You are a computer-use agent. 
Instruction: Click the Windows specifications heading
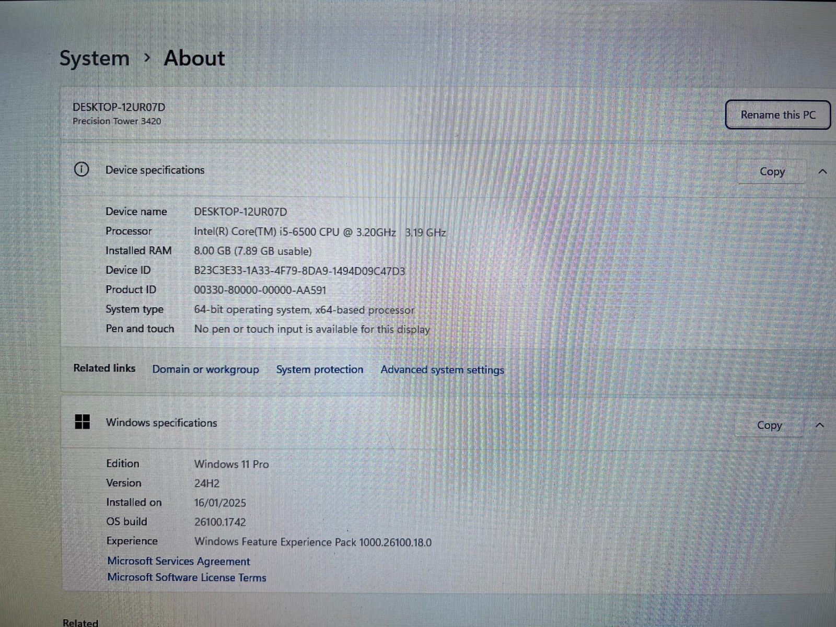point(161,423)
